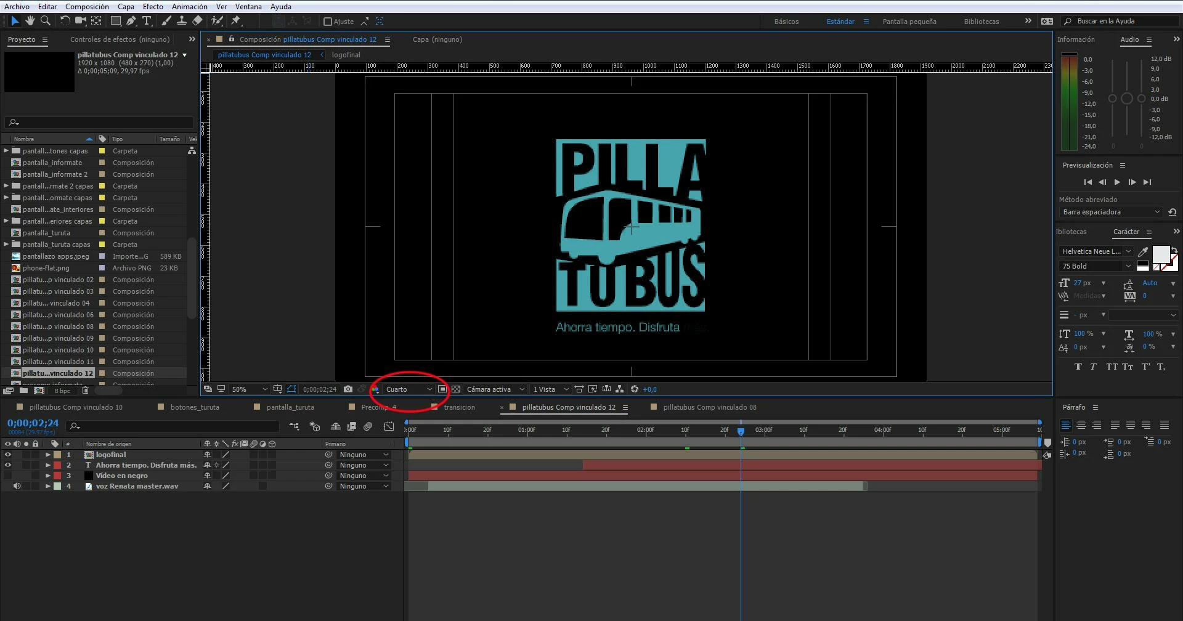Open the graph editor
This screenshot has width=1183, height=621.
click(x=389, y=426)
